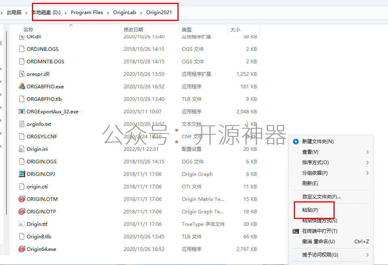
Task: Click the ORGABFFIO.tlb file icon
Action: [22, 99]
